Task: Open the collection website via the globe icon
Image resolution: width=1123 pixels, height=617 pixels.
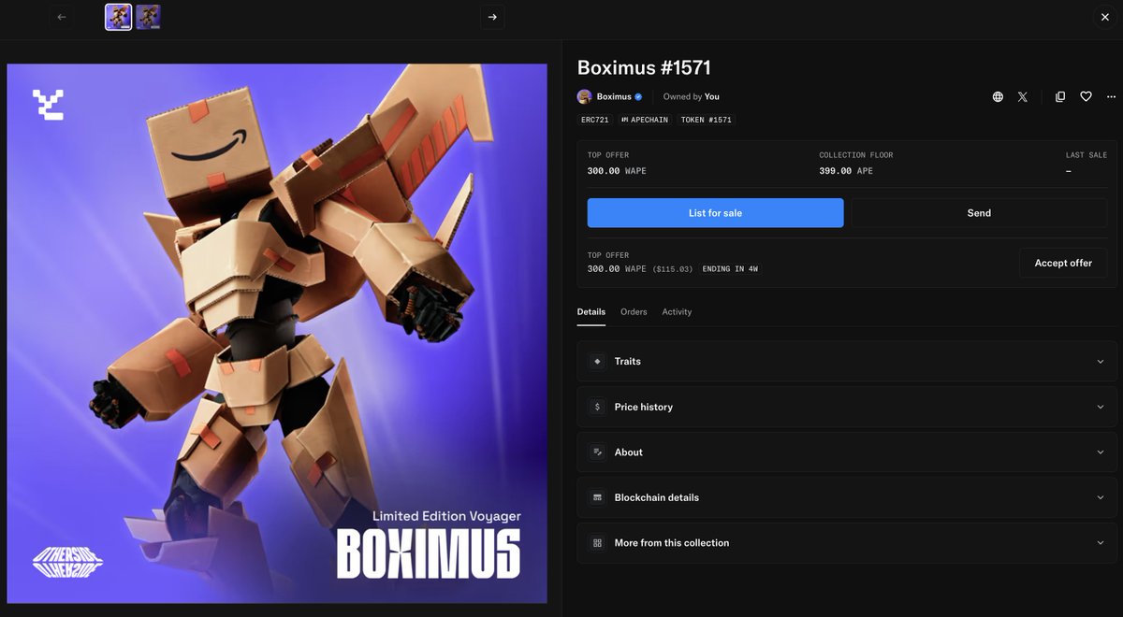Action: (x=996, y=96)
